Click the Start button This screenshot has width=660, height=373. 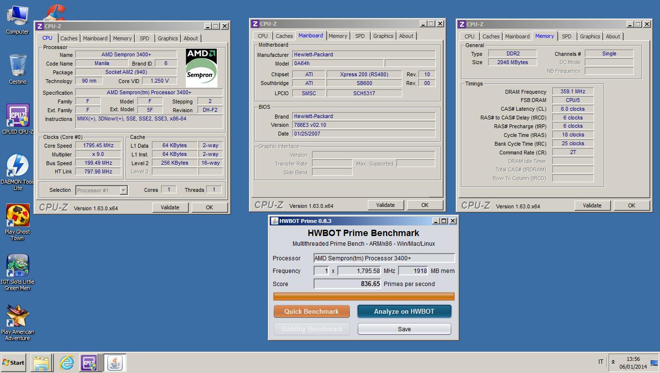coord(13,363)
